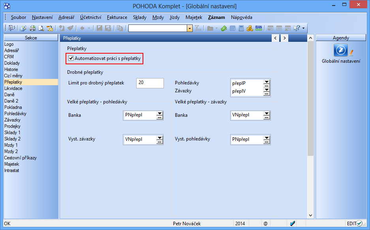Click the calculator icon left of the gold coins
Image resolution: width=370 pixels, height=230 pixels.
[241, 28]
